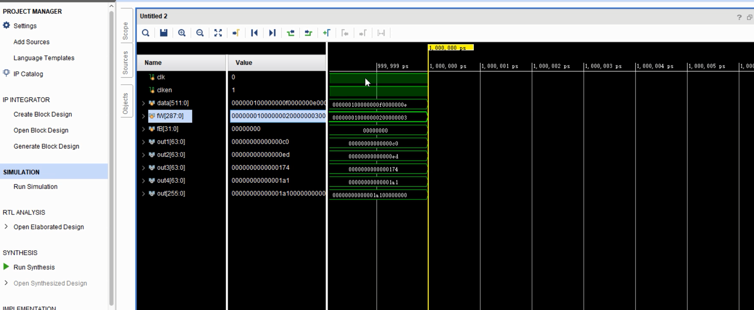Click Go to Cursor toolbar icon
Viewport: 754px width, 310px height.
click(236, 33)
